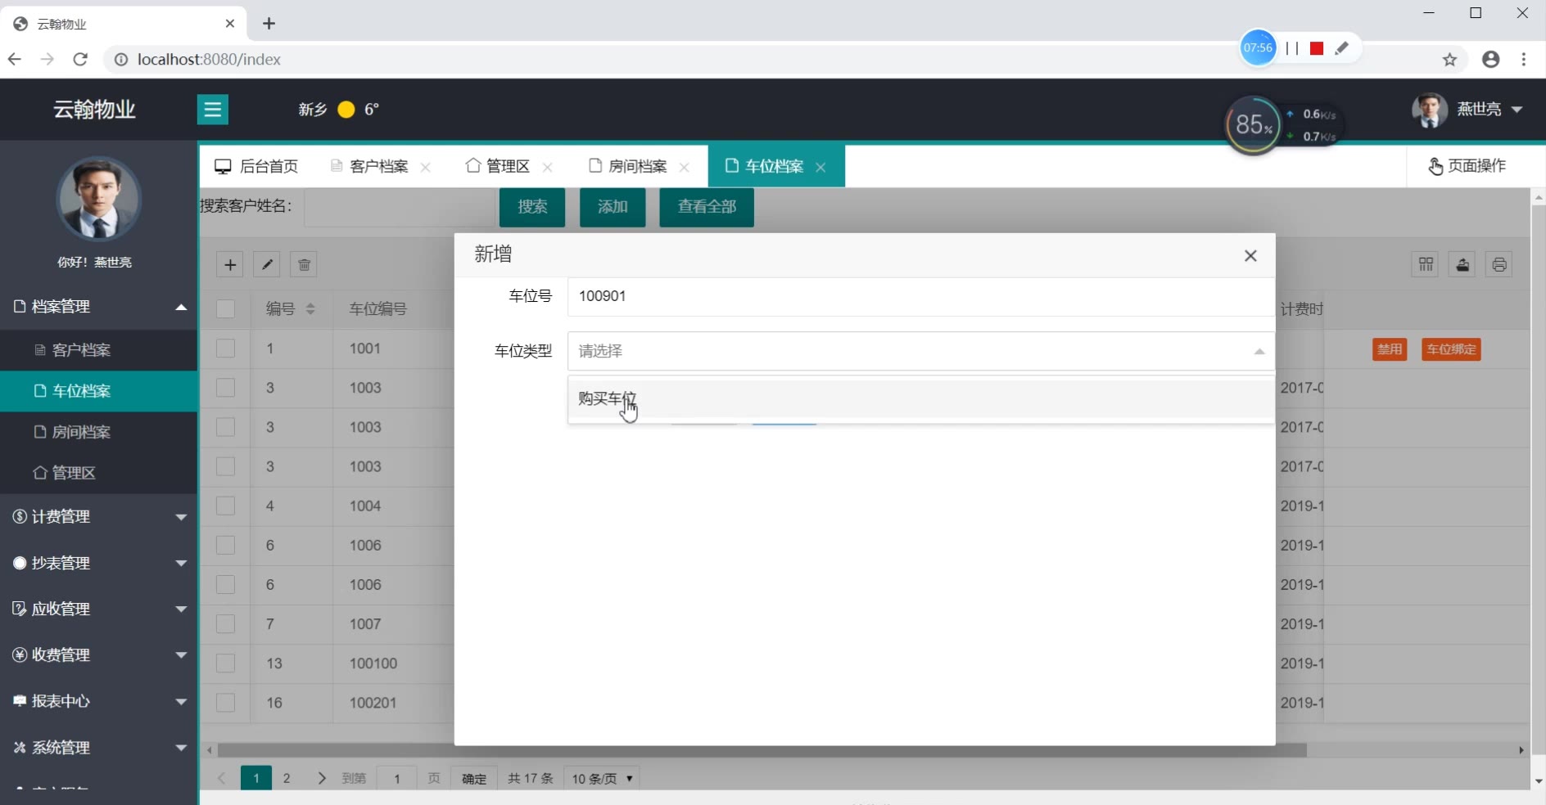Screen dimensions: 1546x805
Task: Toggle the select-all header checkbox
Action: coord(225,309)
